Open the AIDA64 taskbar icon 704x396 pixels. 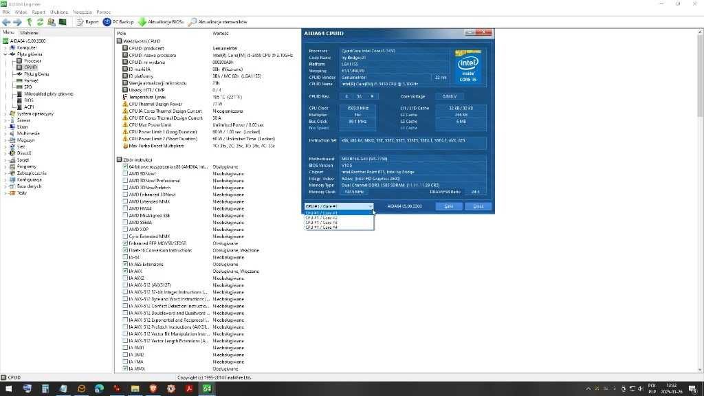tap(207, 388)
